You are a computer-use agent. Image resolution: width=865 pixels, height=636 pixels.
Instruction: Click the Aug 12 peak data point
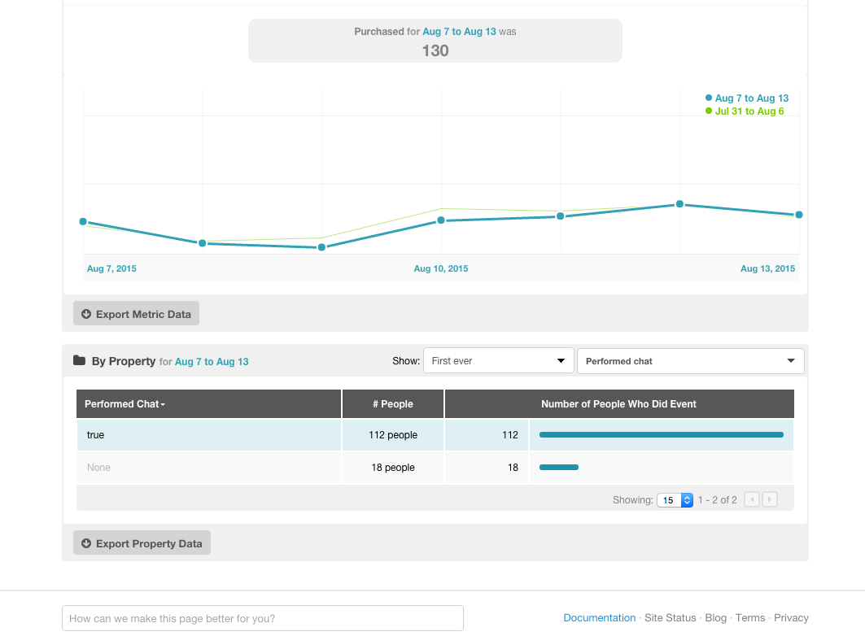point(679,204)
